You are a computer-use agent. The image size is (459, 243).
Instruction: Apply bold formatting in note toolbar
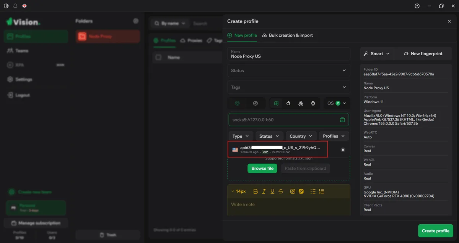click(256, 191)
